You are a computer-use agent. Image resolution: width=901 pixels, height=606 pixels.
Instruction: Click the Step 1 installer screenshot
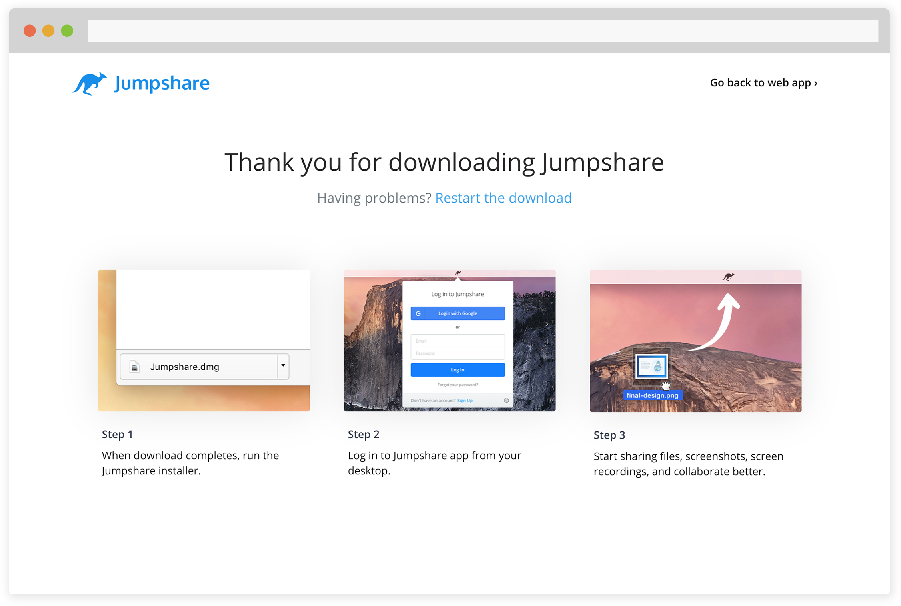(204, 341)
